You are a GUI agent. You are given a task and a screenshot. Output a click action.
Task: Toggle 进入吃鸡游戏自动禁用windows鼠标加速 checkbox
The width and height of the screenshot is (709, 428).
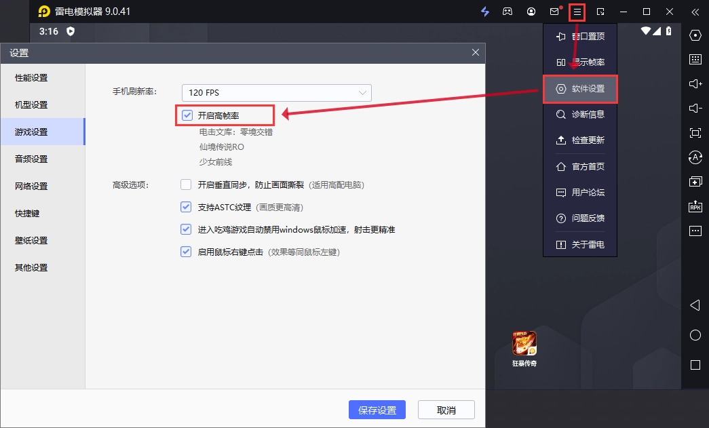tap(186, 229)
